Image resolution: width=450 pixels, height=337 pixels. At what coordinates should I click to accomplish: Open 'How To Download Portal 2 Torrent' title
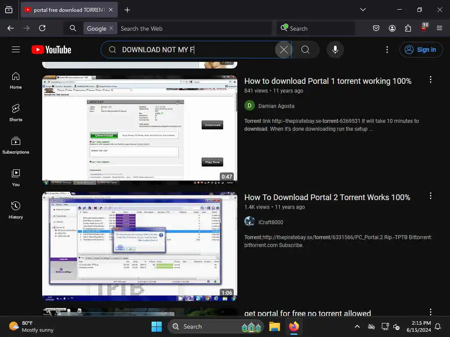click(x=327, y=197)
